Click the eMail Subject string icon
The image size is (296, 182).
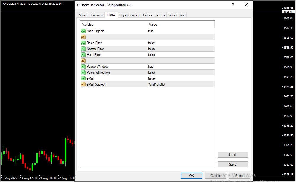pyautogui.click(x=83, y=84)
